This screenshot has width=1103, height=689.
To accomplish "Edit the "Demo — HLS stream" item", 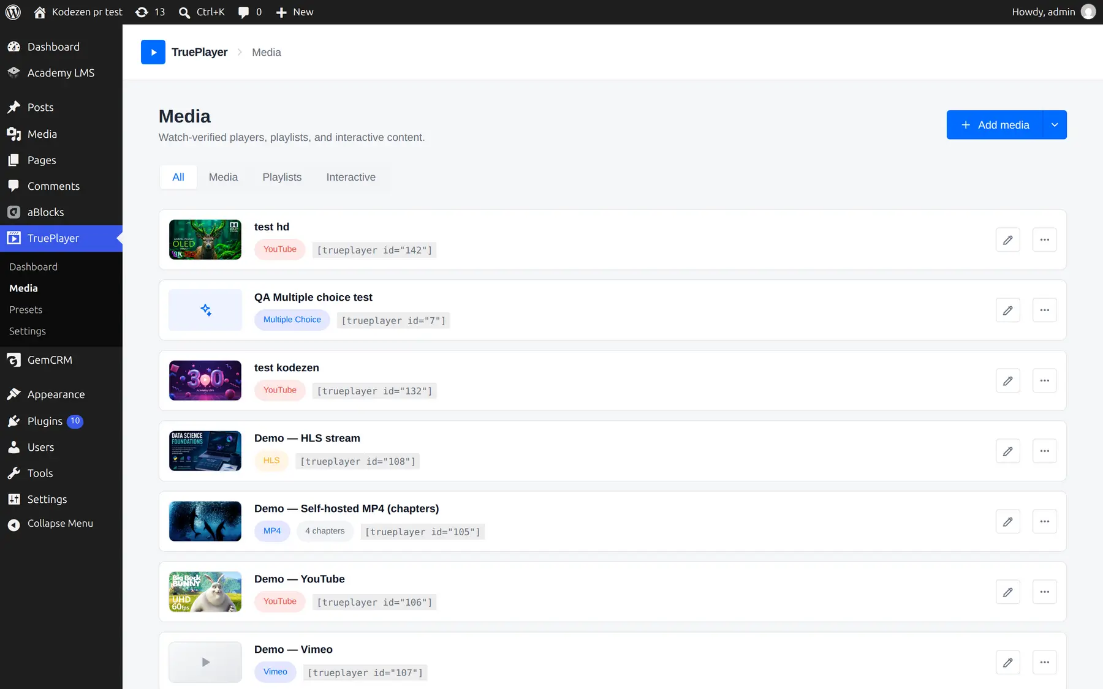I will click(x=1008, y=451).
